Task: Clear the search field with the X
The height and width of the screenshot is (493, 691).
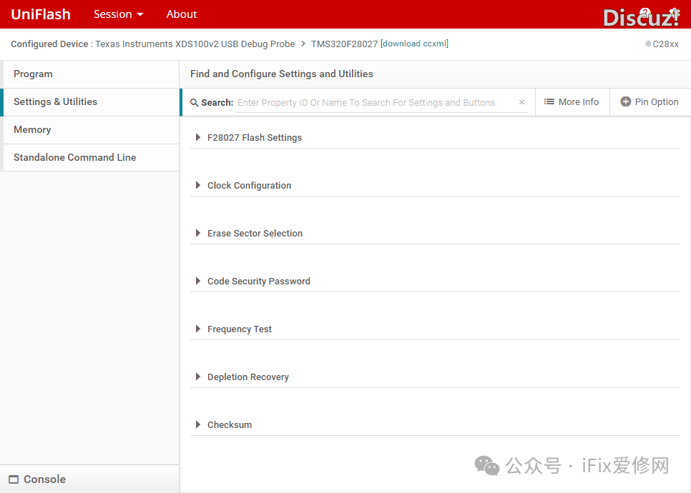Action: point(521,103)
